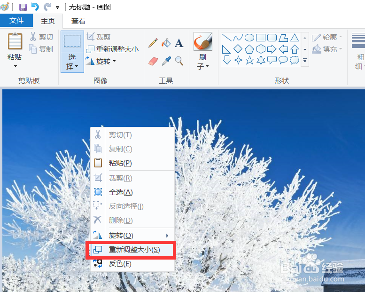Open 旋转(O) submenu in context menu

[x=132, y=236]
